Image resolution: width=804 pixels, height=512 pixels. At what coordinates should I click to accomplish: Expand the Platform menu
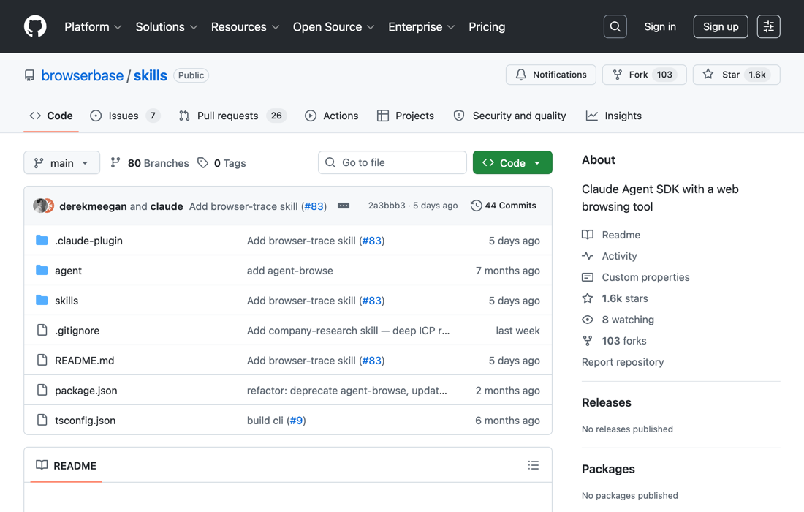pos(93,26)
